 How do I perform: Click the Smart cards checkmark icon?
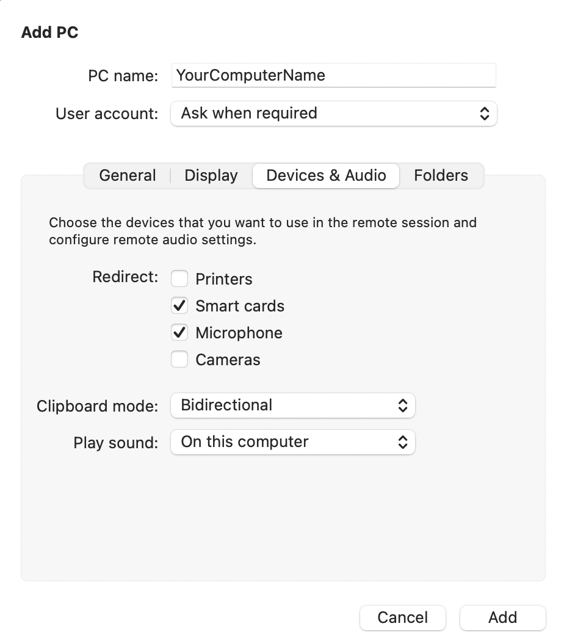click(x=179, y=306)
